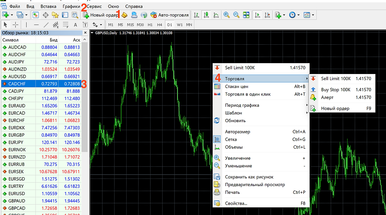Viewport: 386px width, 215px height.
Task: Launch MetaEditor via the yellow book icon
Action: click(125, 15)
